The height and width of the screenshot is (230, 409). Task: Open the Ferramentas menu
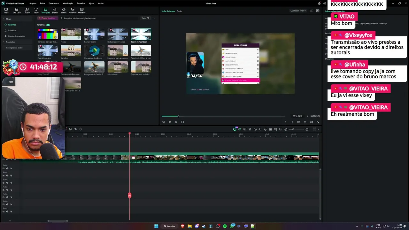pos(54,3)
